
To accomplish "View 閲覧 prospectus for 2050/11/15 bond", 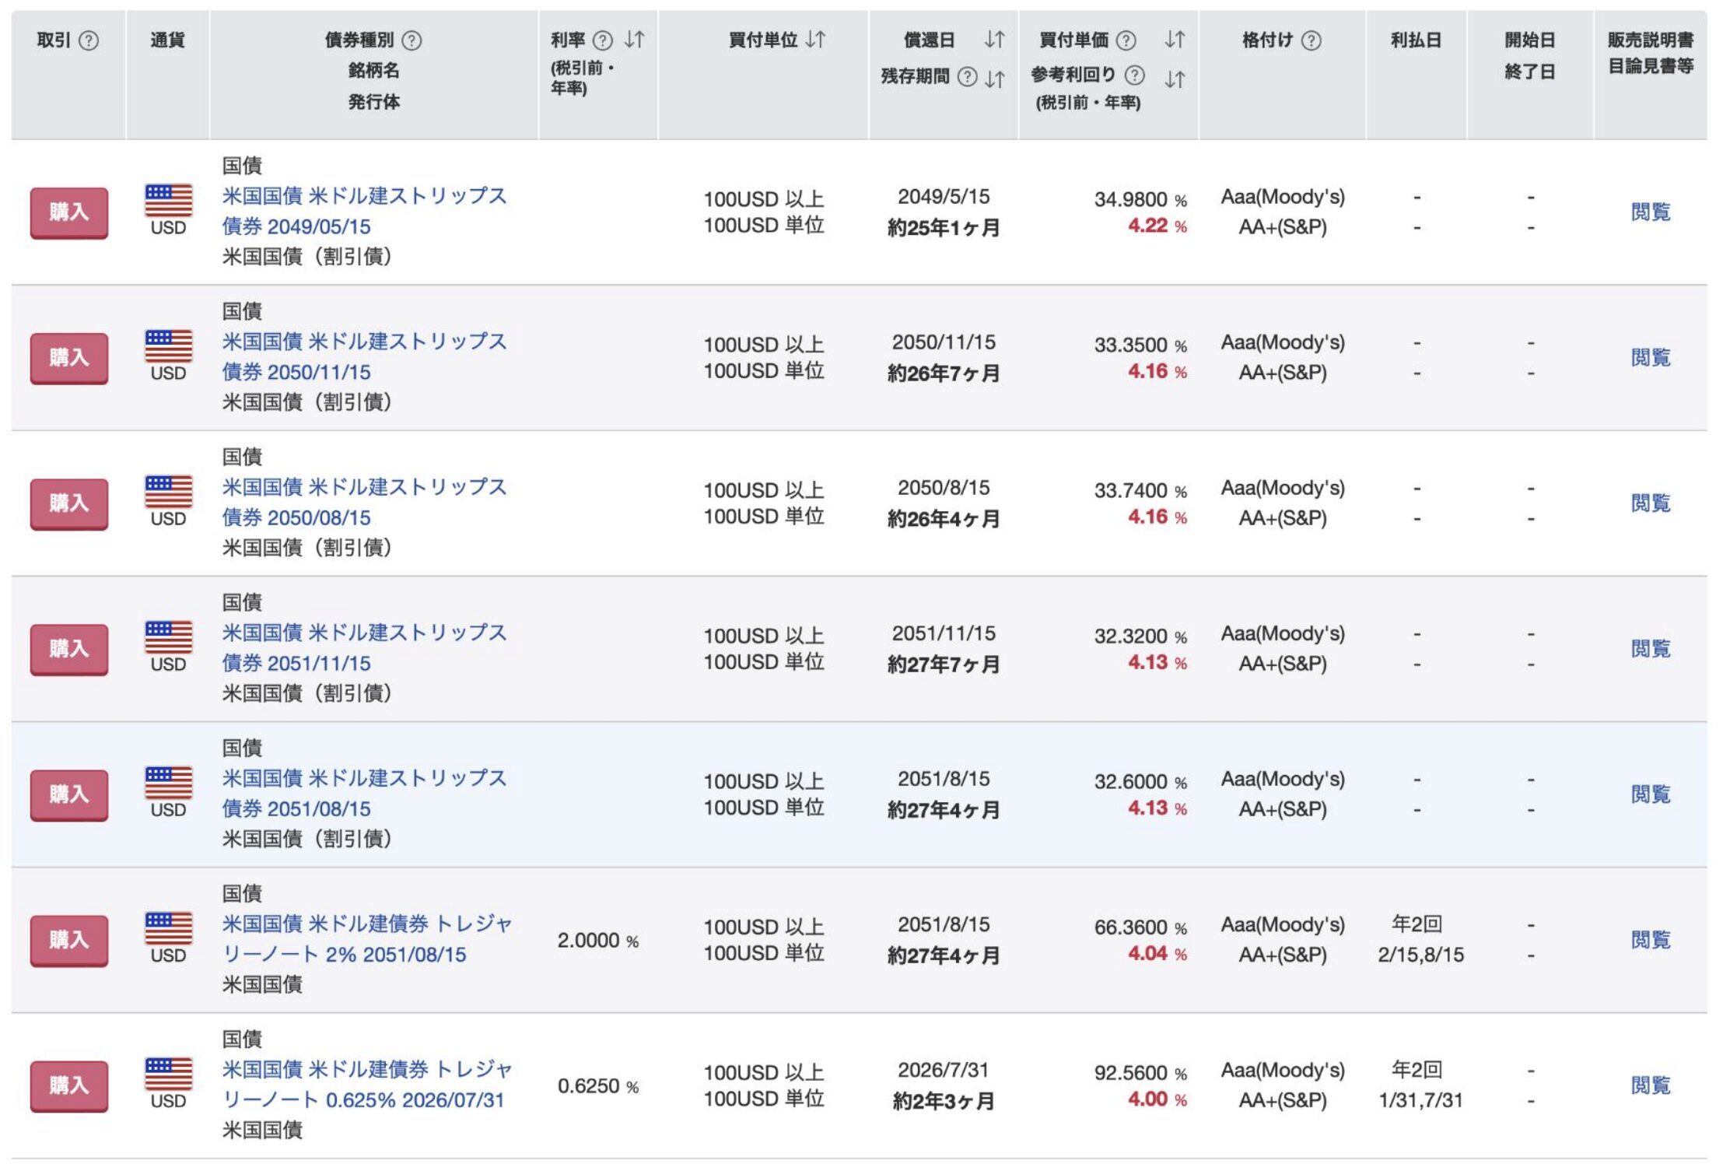I will (x=1651, y=357).
